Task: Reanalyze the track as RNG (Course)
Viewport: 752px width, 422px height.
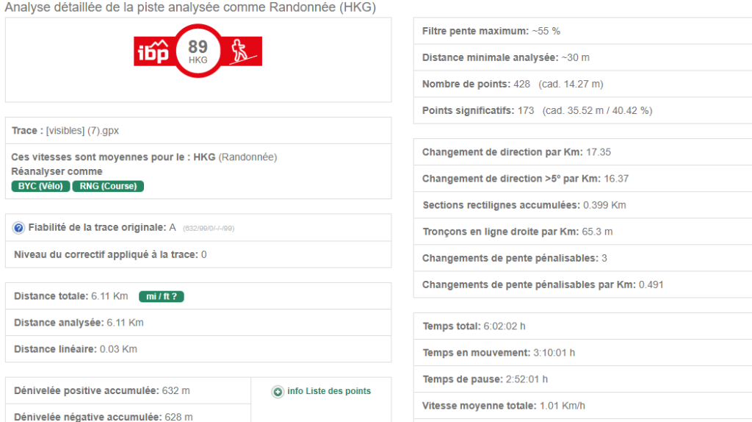Action: tap(108, 186)
